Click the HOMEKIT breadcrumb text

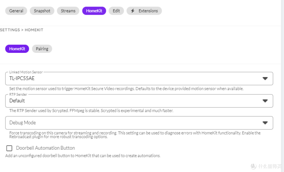[x=34, y=30]
